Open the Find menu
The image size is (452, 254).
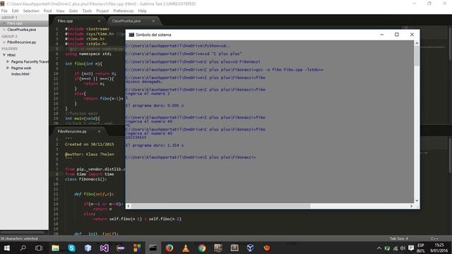(47, 11)
